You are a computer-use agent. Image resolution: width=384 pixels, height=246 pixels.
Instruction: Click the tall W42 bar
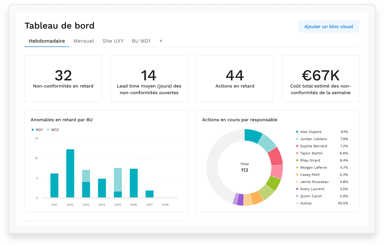click(70, 173)
